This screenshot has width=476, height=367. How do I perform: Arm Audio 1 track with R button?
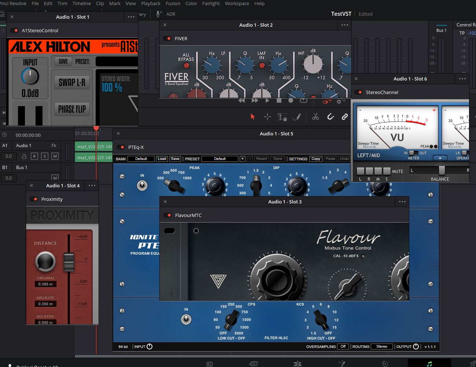(x=34, y=156)
